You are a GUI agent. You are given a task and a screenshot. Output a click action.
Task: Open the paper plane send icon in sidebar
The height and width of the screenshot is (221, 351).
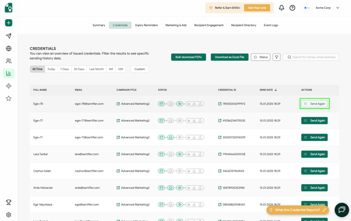coord(8,36)
